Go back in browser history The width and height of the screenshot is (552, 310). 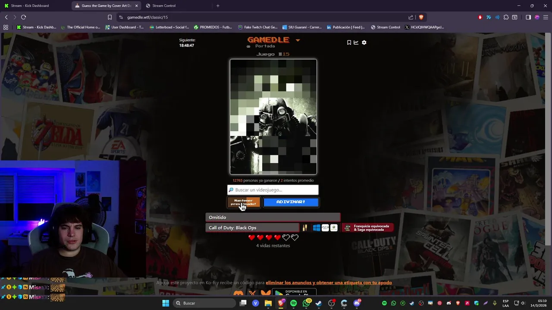[x=6, y=17]
